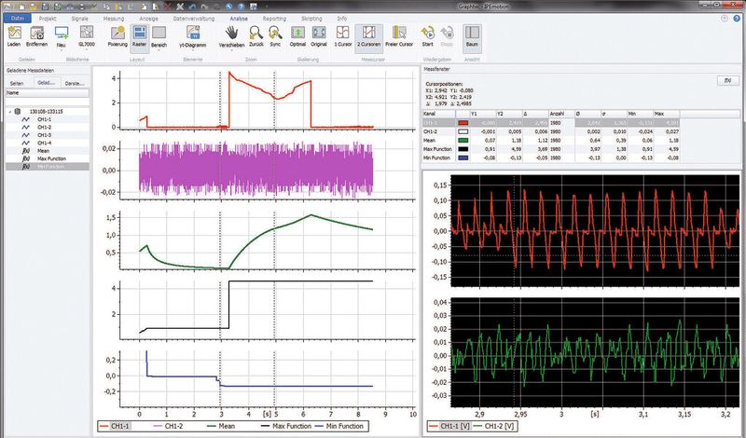Toggle the Baum tree view
This screenshot has height=438, width=746.
[472, 33]
